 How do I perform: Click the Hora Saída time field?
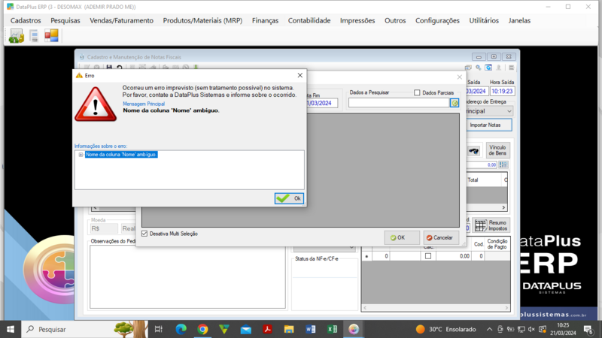pyautogui.click(x=502, y=91)
